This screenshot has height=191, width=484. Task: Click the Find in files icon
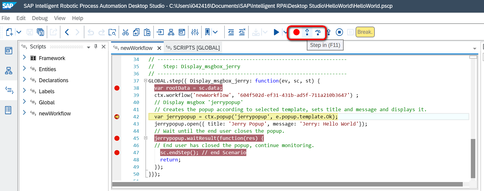pos(112,32)
